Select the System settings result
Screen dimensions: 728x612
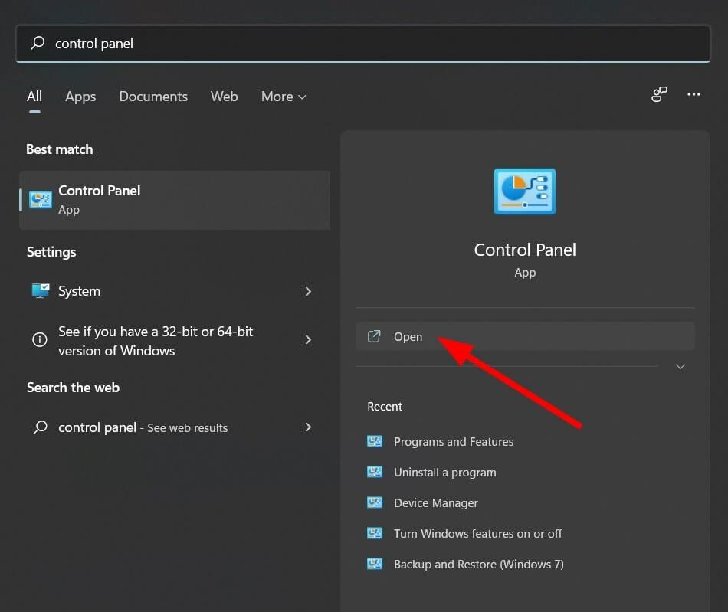coord(80,291)
